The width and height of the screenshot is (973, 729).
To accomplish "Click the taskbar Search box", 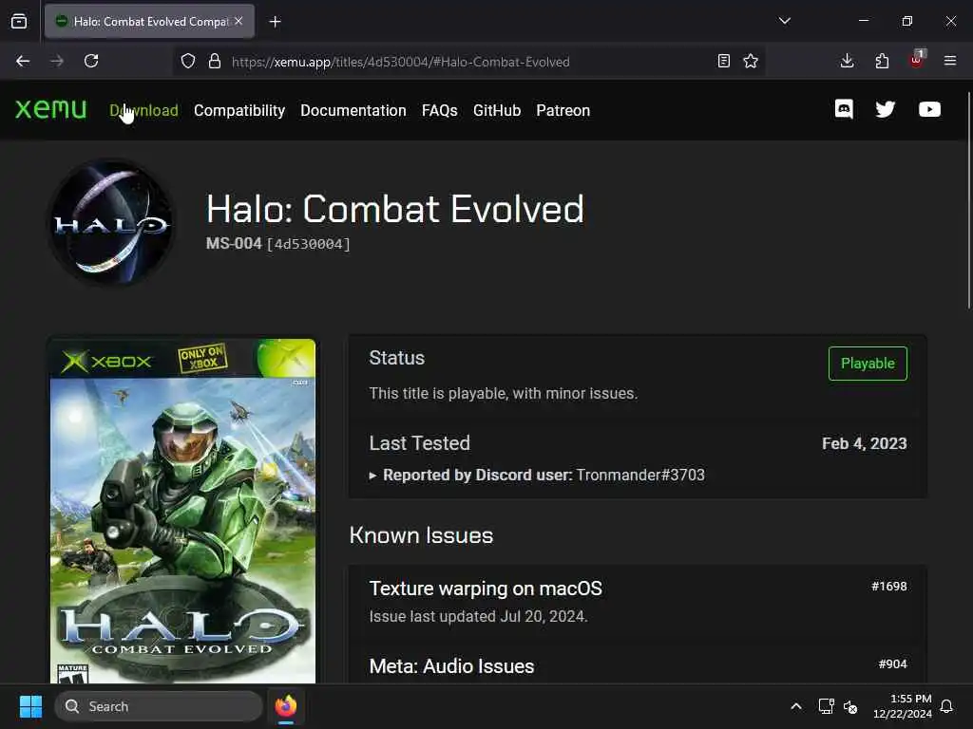I will click(159, 706).
